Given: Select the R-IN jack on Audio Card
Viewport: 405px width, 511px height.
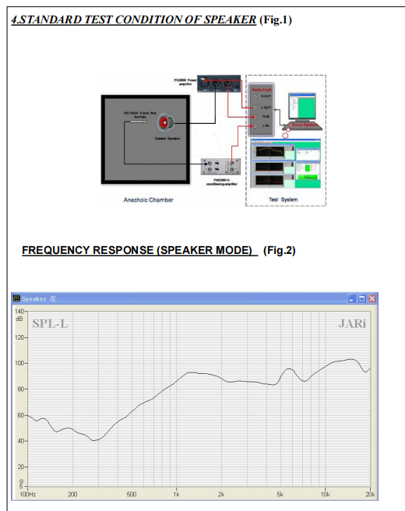Looking at the screenshot, I should pyautogui.click(x=255, y=117).
